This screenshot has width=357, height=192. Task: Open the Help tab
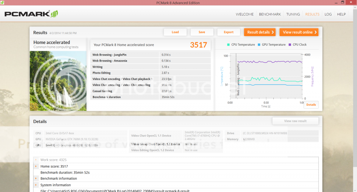341,14
